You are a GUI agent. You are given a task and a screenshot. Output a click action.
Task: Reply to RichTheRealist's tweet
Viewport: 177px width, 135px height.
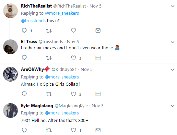tap(24, 30)
